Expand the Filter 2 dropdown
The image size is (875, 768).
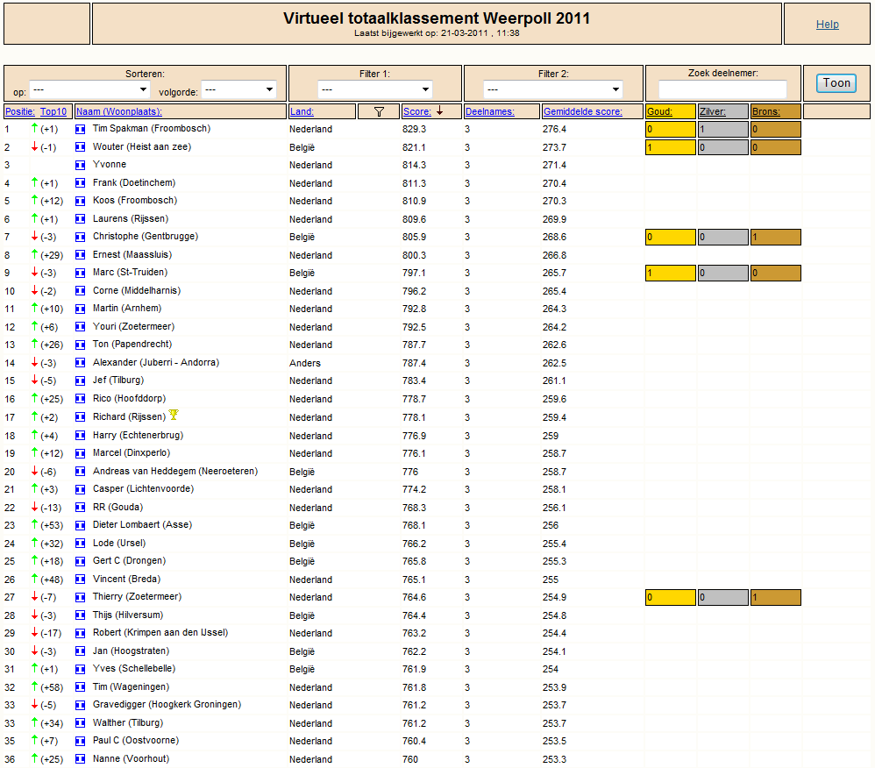pyautogui.click(x=552, y=89)
